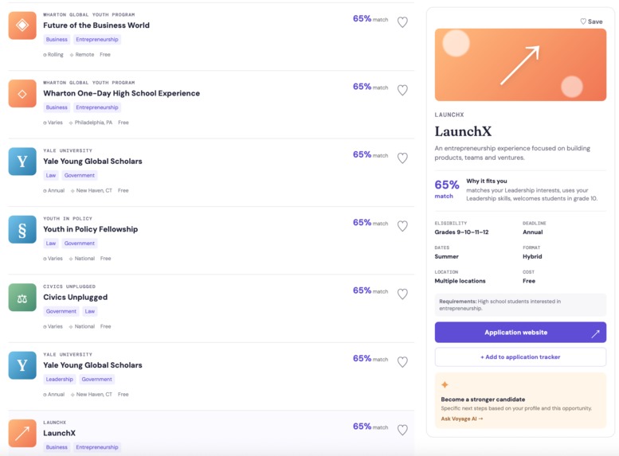Click 'Hybrid' format value
Viewport: 619px width, 456px height.
pyautogui.click(x=532, y=257)
